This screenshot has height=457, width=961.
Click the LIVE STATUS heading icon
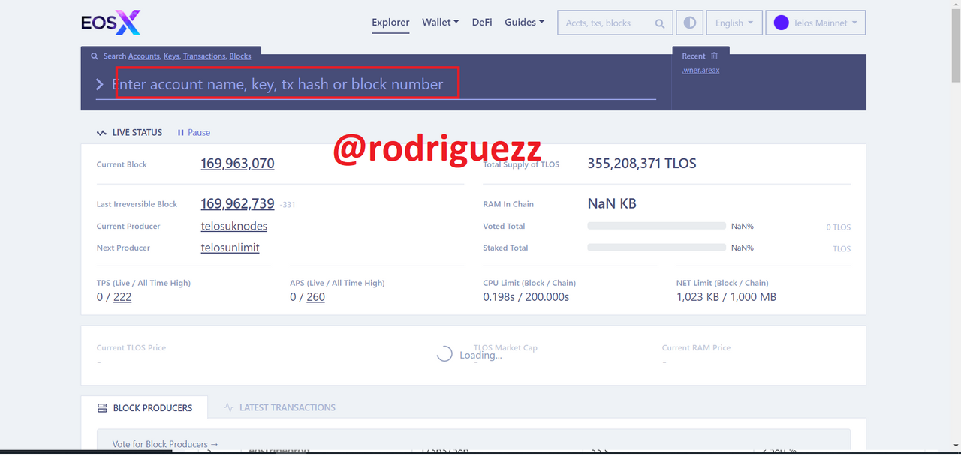pos(101,133)
